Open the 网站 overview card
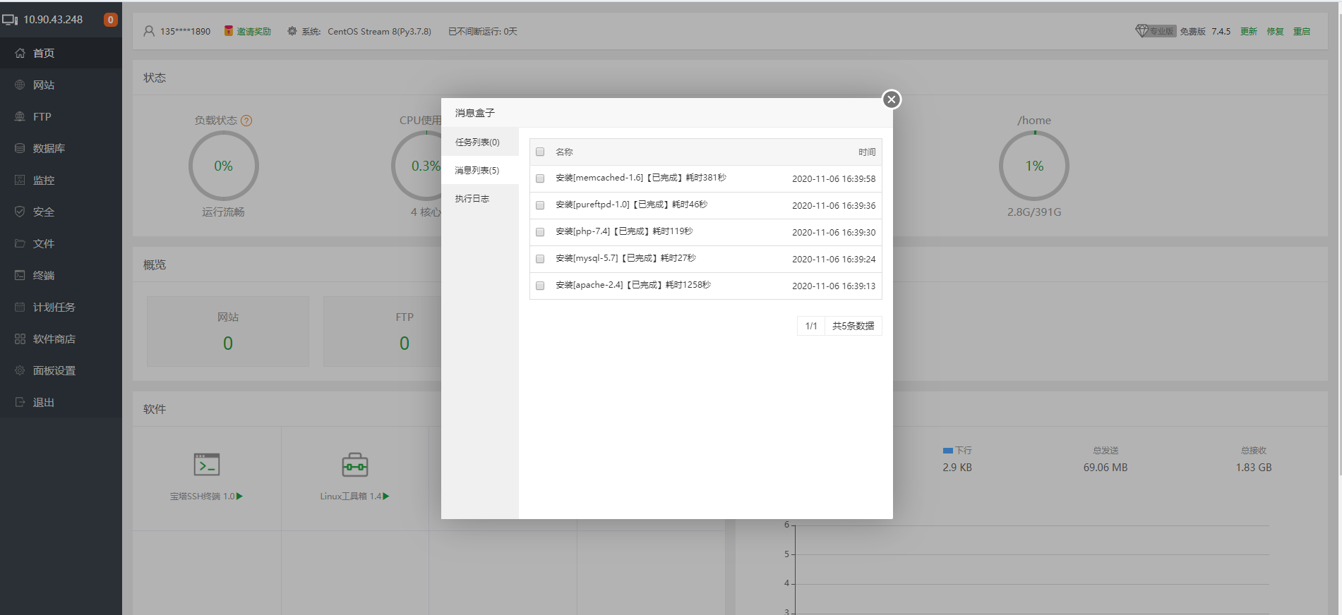Screen dimensions: 1342x615 (228, 331)
